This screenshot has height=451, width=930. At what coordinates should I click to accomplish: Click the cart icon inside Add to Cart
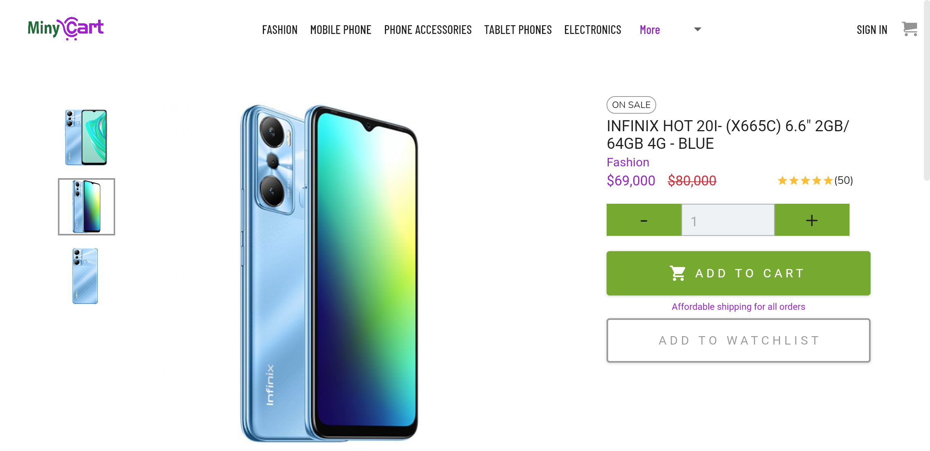678,273
